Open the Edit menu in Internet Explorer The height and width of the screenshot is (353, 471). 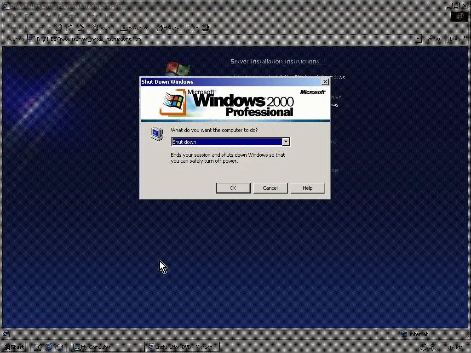coord(29,16)
